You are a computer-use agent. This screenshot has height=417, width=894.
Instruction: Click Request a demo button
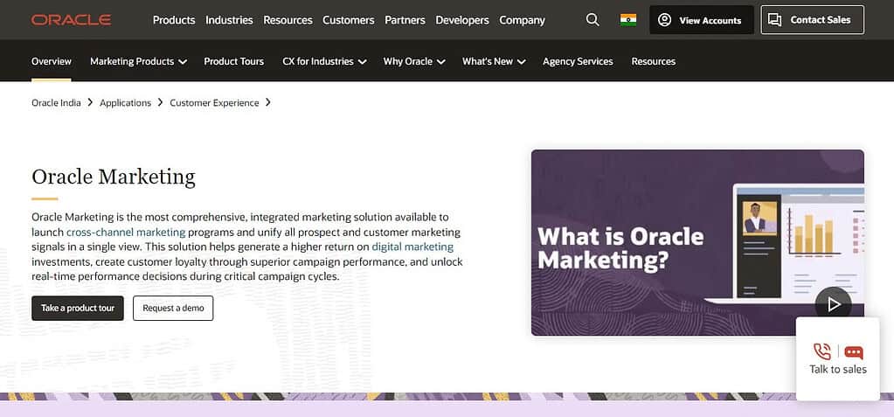pos(173,308)
